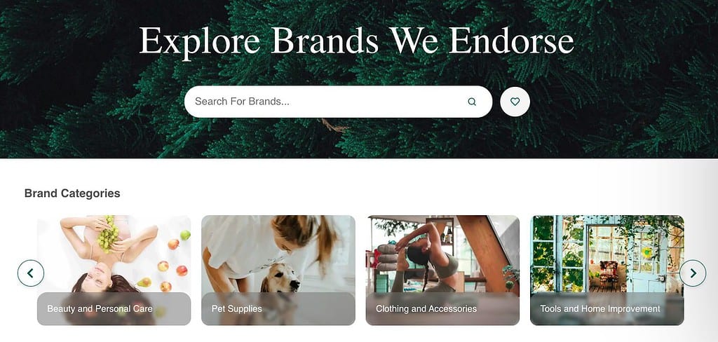
Task: Click the woman holding grapes photo
Action: (114, 254)
